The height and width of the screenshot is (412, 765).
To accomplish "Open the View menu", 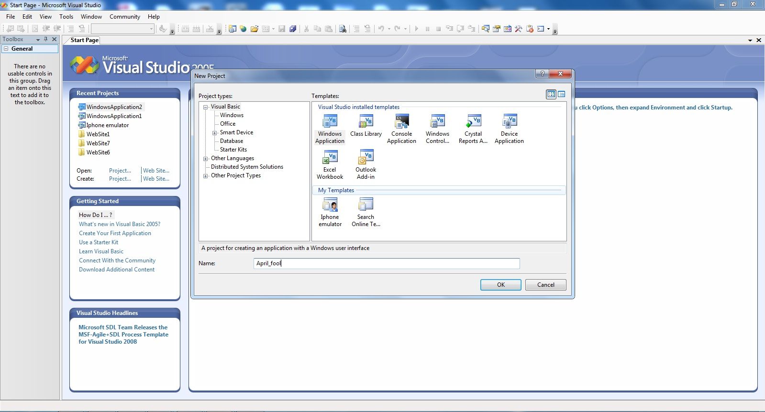I will click(45, 16).
